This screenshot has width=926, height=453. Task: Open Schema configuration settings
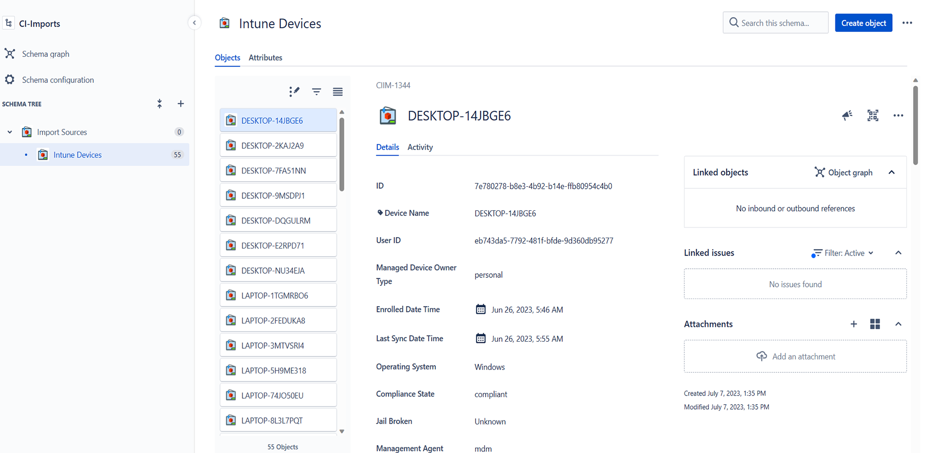click(57, 80)
